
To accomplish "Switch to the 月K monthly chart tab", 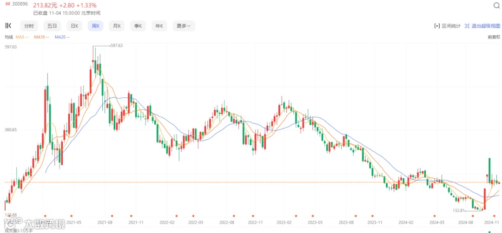I will tap(116, 26).
